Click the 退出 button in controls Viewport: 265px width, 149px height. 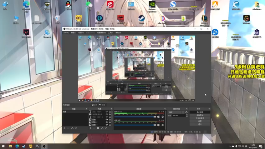point(200,124)
